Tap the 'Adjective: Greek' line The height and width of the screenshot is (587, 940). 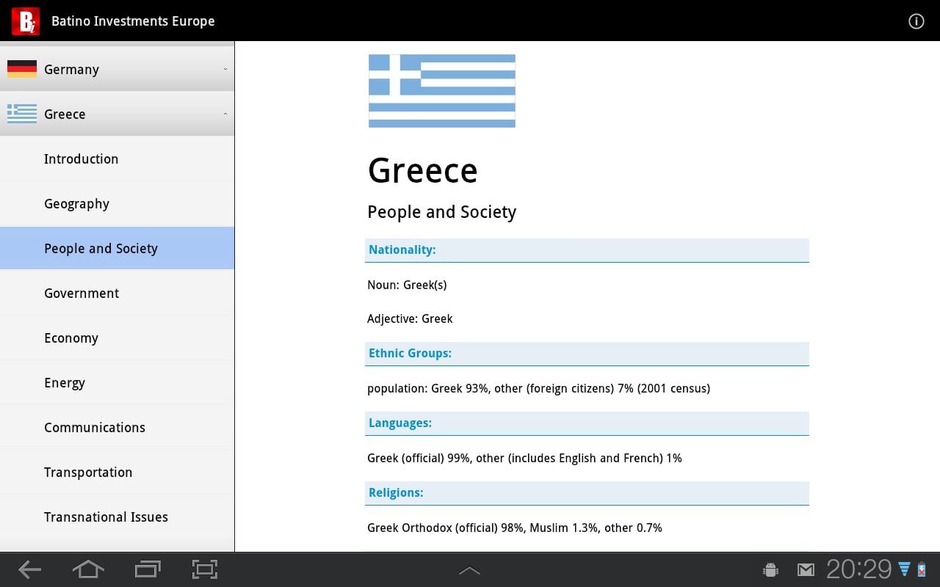pos(410,319)
